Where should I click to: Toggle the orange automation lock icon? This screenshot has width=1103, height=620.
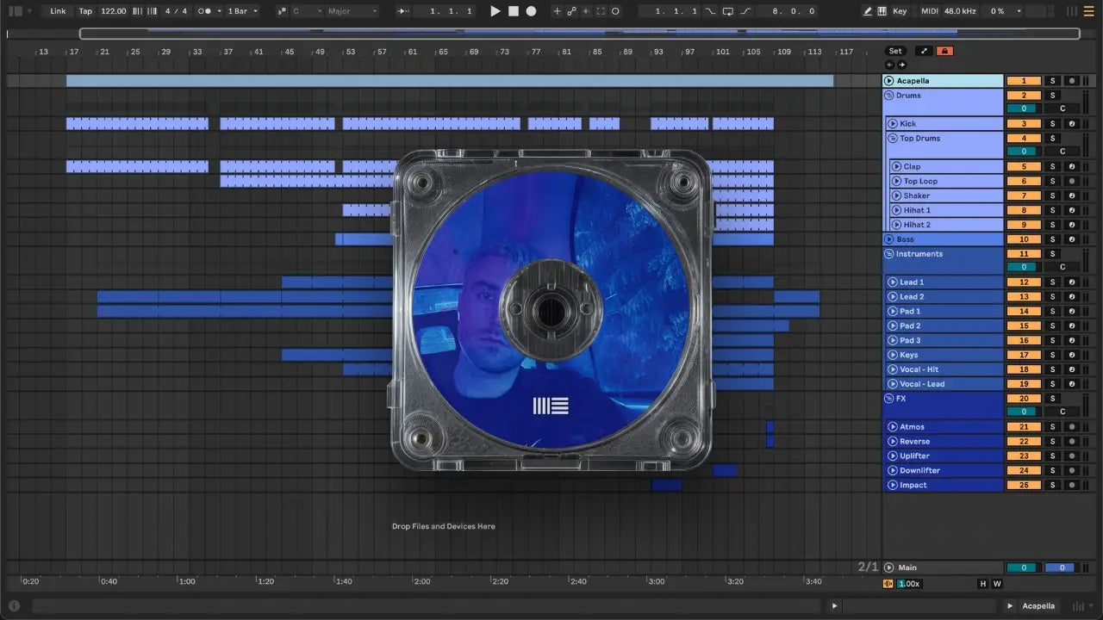click(x=944, y=51)
